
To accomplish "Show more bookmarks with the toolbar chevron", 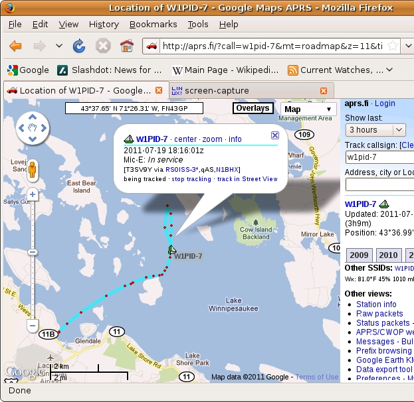I will (x=389, y=70).
